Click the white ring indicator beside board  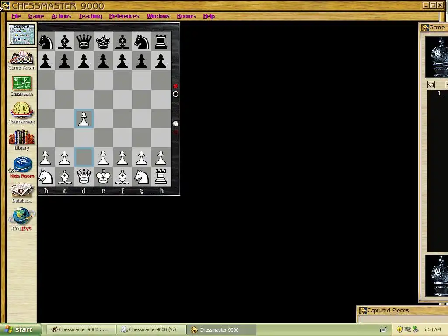point(175,94)
